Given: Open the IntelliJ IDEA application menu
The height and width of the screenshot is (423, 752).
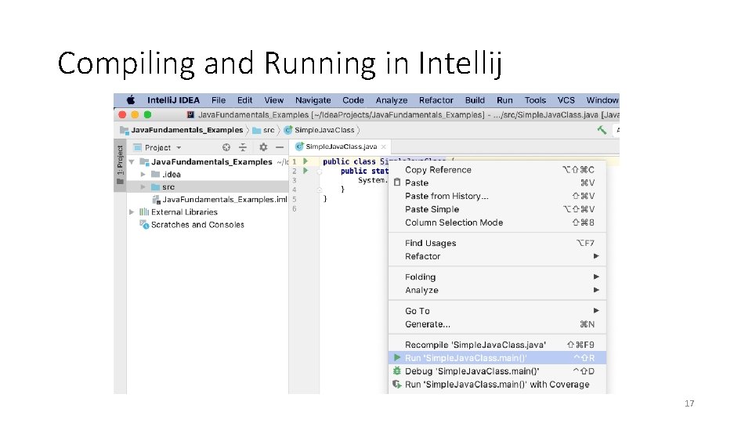Looking at the screenshot, I should click(x=173, y=100).
